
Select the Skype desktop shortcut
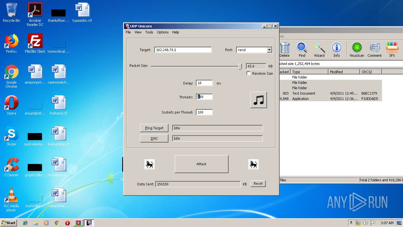pos(11,136)
